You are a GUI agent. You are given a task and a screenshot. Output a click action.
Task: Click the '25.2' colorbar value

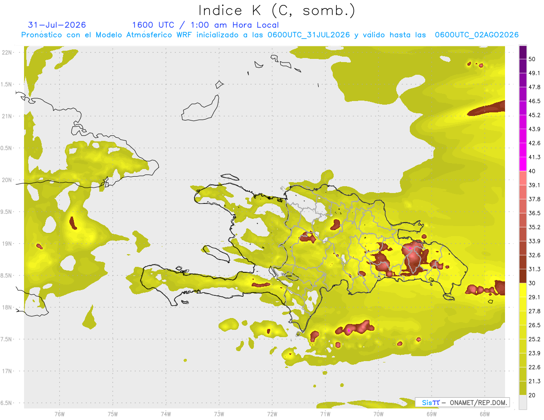click(534, 339)
